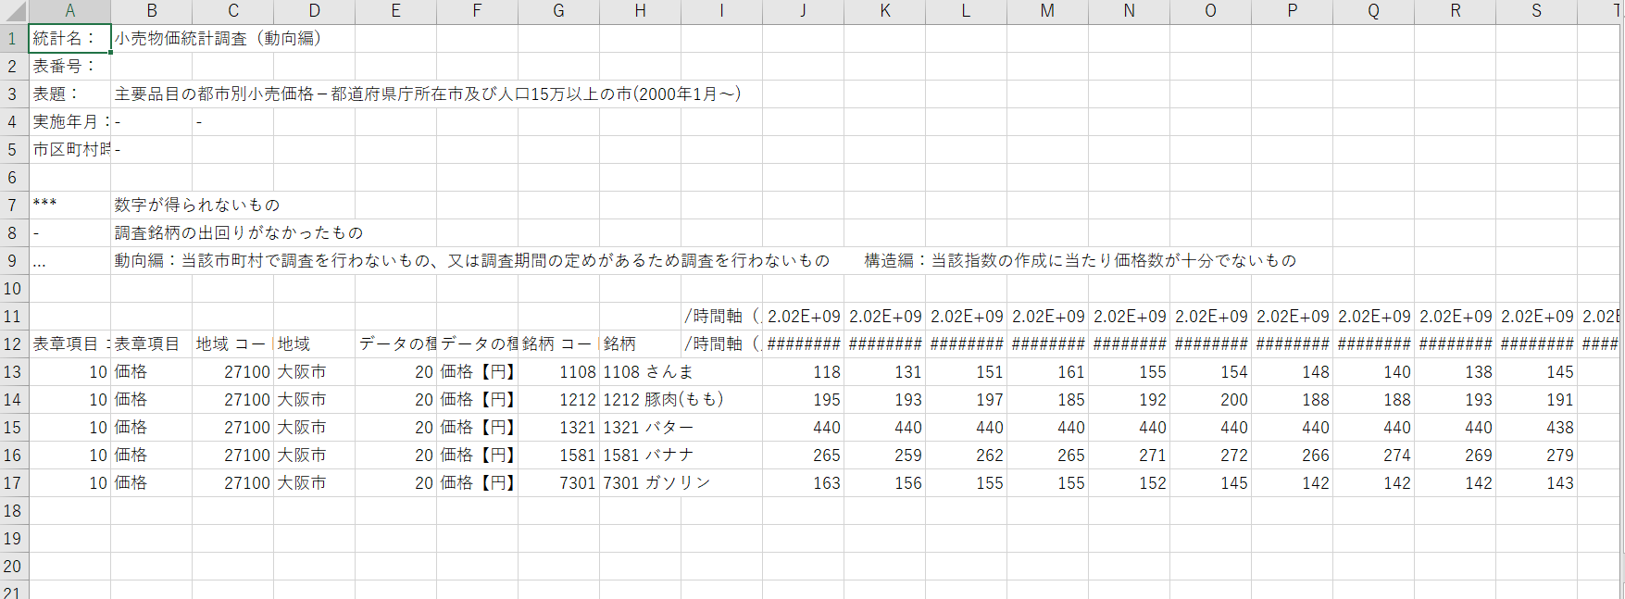Click value 145 in ガソリン row
Screen dimensions: 1625x599
1211,483
